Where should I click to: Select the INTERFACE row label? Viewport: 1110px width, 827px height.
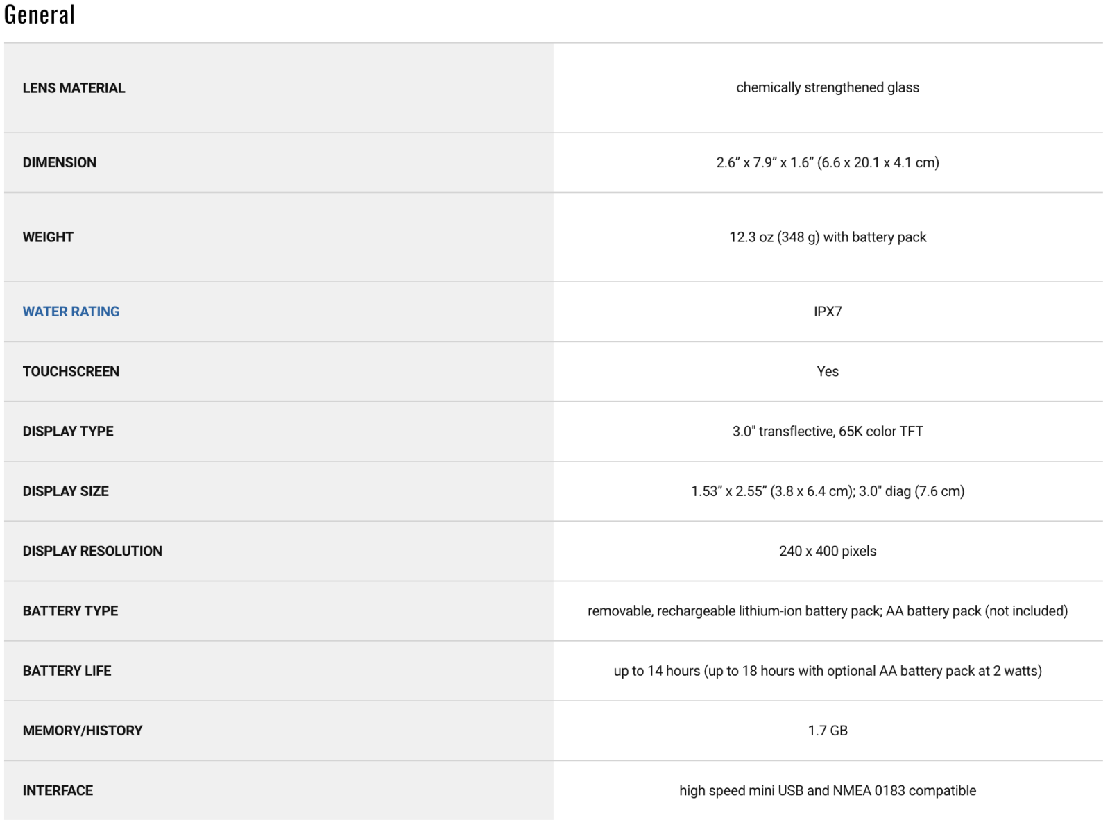click(x=58, y=791)
